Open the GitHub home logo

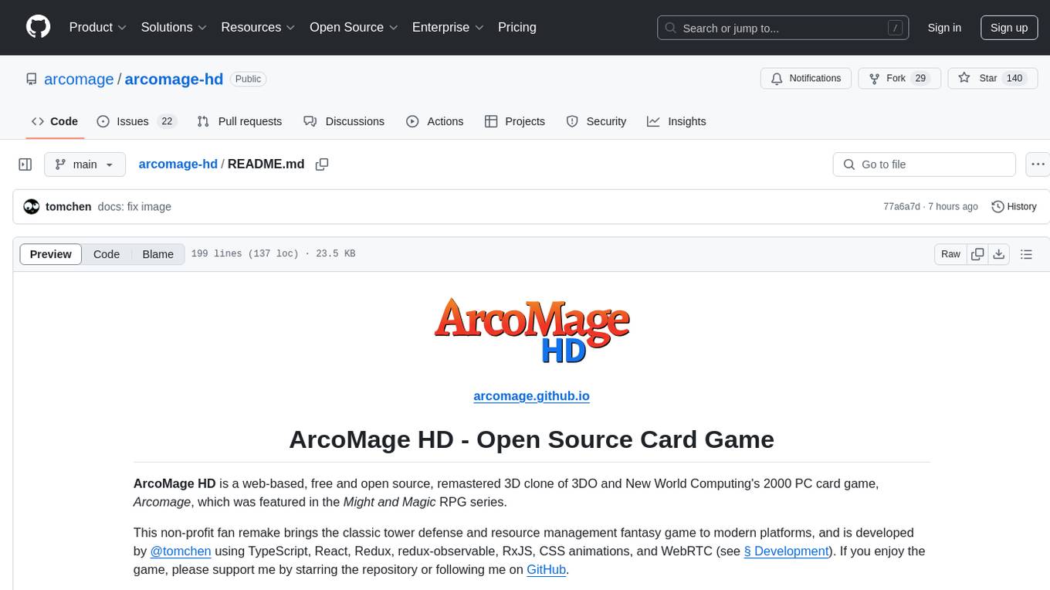click(x=38, y=27)
